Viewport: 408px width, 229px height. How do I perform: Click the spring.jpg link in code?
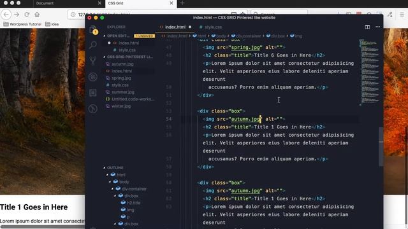[x=245, y=47]
